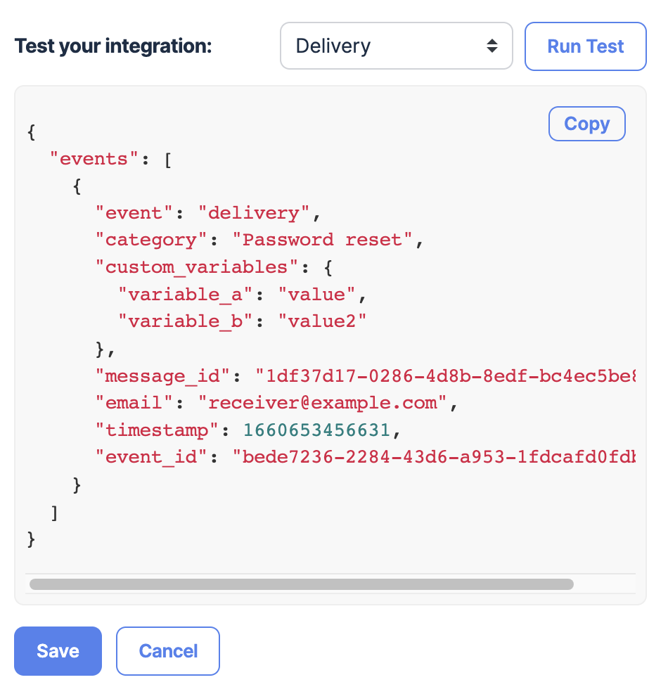
Task: Copy the JSON payload with Copy button
Action: point(586,124)
